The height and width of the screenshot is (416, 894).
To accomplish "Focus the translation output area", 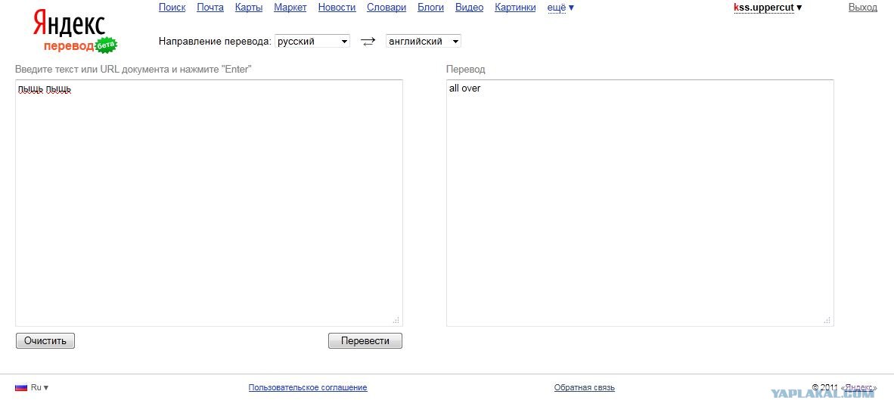I will pyautogui.click(x=640, y=203).
